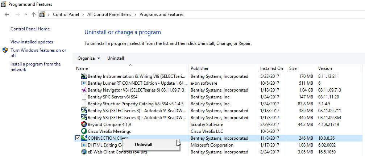This screenshot has width=365, height=156.
Task: Select Bentley Navigator V8i row name
Action: [136, 90]
